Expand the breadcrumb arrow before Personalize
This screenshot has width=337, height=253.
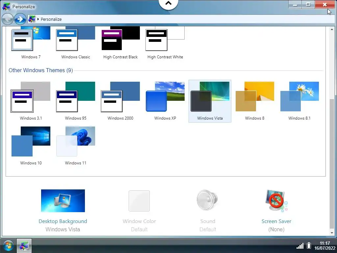(x=38, y=19)
